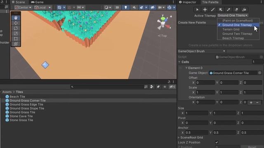This screenshot has width=264, height=148.
Task: Open the Center pivot mode dropdown
Action: 23,7
